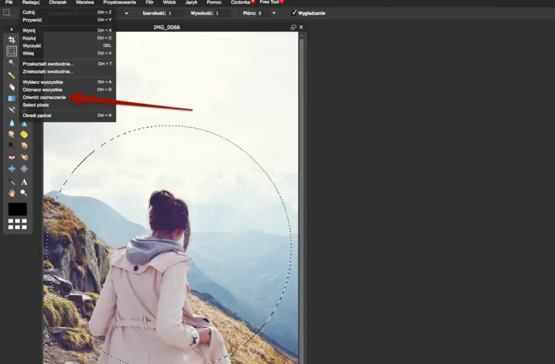Select the Crop tool in the toolbox

(x=12, y=40)
